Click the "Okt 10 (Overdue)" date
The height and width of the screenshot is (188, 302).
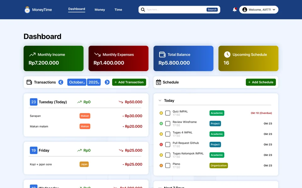261,113
